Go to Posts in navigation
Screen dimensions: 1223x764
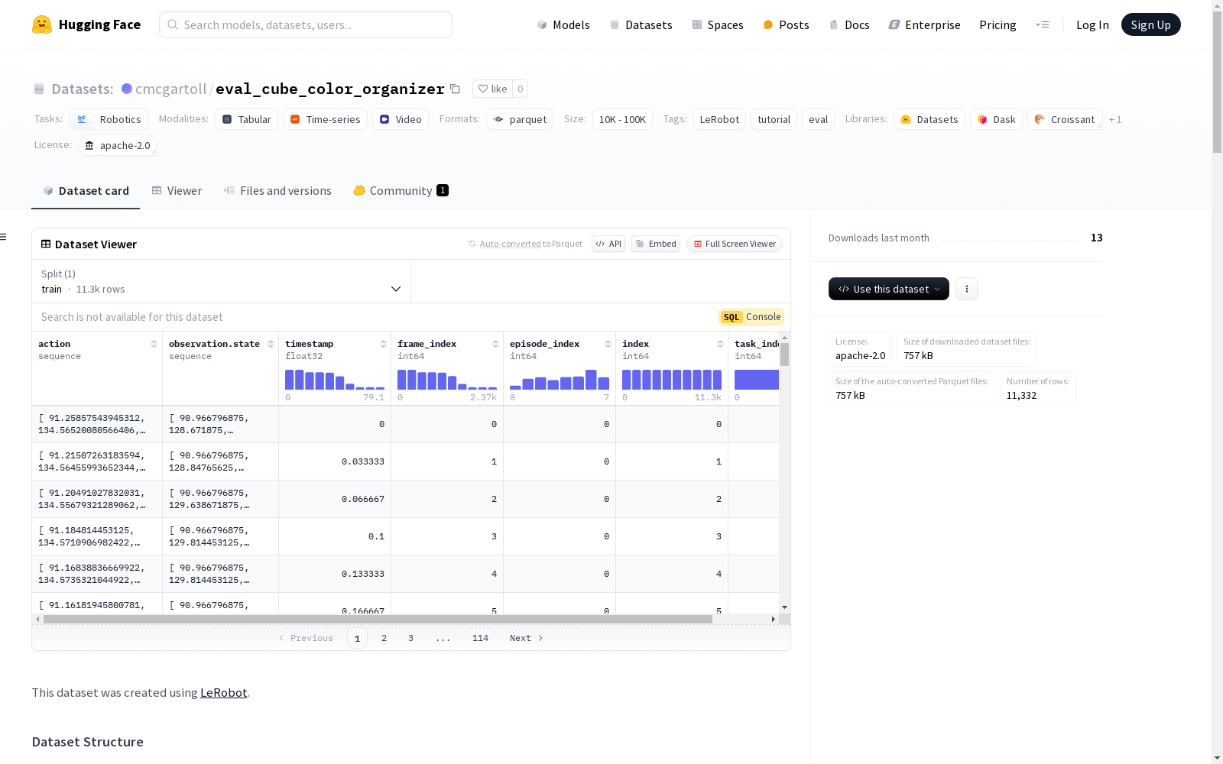(786, 24)
